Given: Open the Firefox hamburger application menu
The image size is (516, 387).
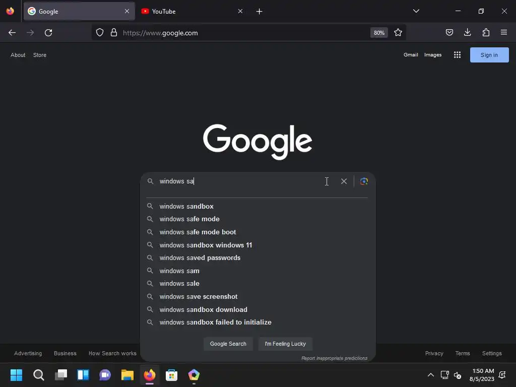Looking at the screenshot, I should [x=504, y=33].
